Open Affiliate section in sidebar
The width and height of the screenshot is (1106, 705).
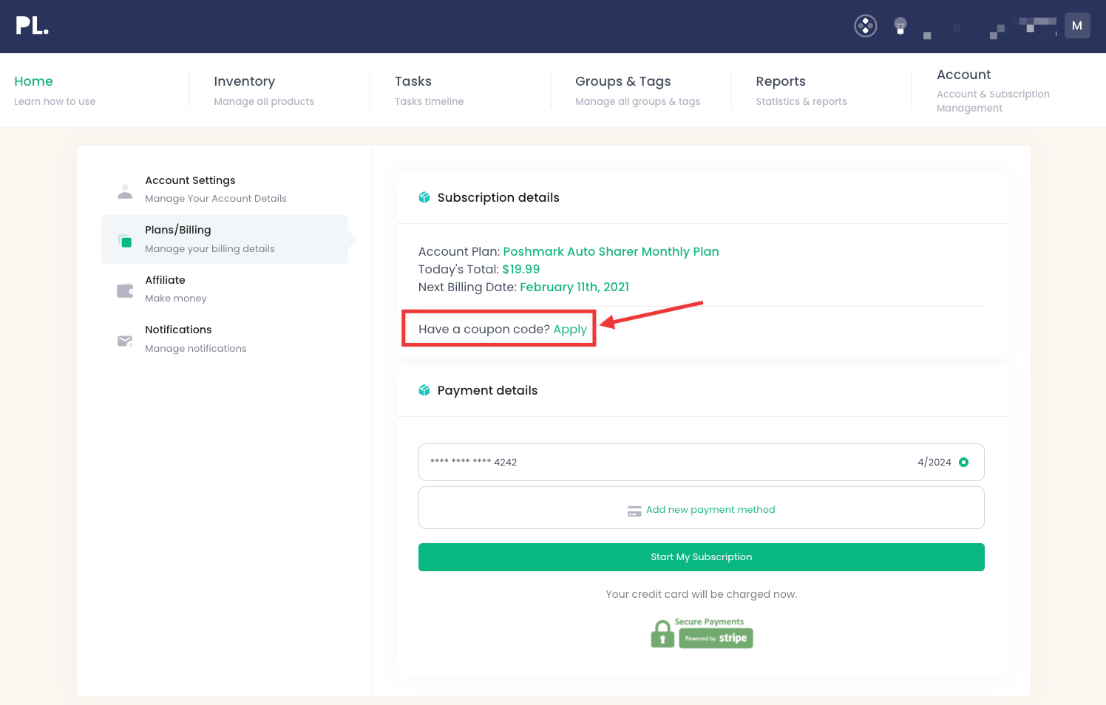pyautogui.click(x=225, y=289)
